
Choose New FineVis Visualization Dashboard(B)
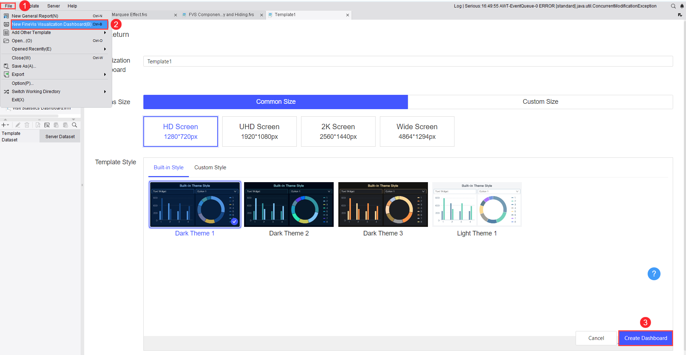click(x=59, y=24)
